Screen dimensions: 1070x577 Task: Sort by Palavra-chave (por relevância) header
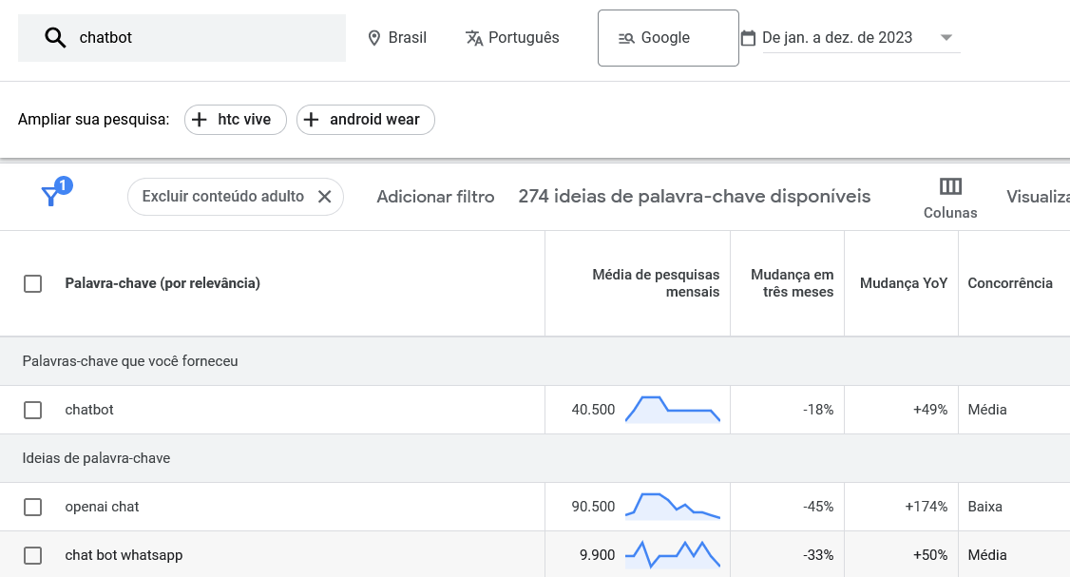click(x=162, y=283)
